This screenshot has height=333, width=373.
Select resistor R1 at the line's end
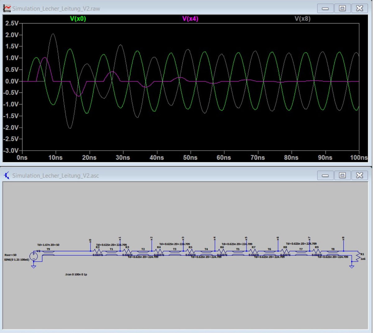tap(358, 256)
